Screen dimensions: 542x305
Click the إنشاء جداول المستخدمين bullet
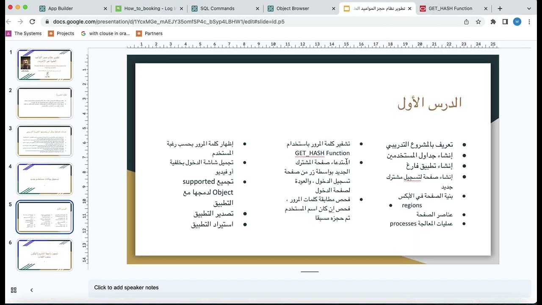[x=420, y=155]
